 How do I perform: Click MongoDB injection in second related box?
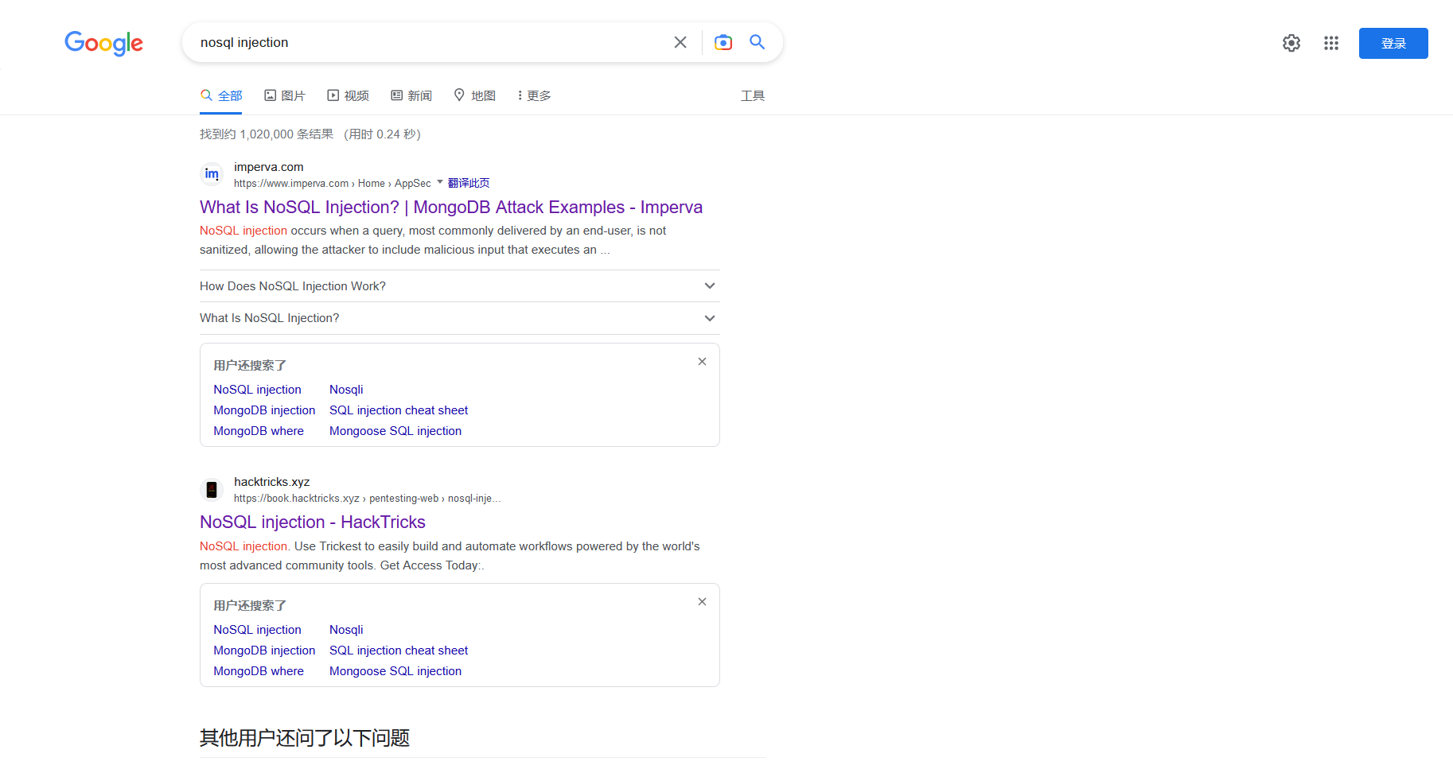pos(264,651)
